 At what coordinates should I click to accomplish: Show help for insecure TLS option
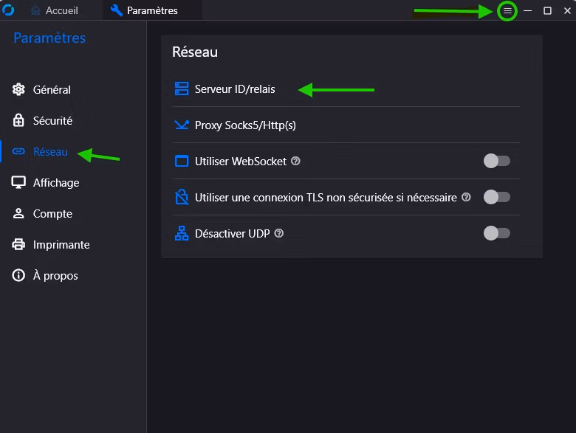tap(466, 197)
